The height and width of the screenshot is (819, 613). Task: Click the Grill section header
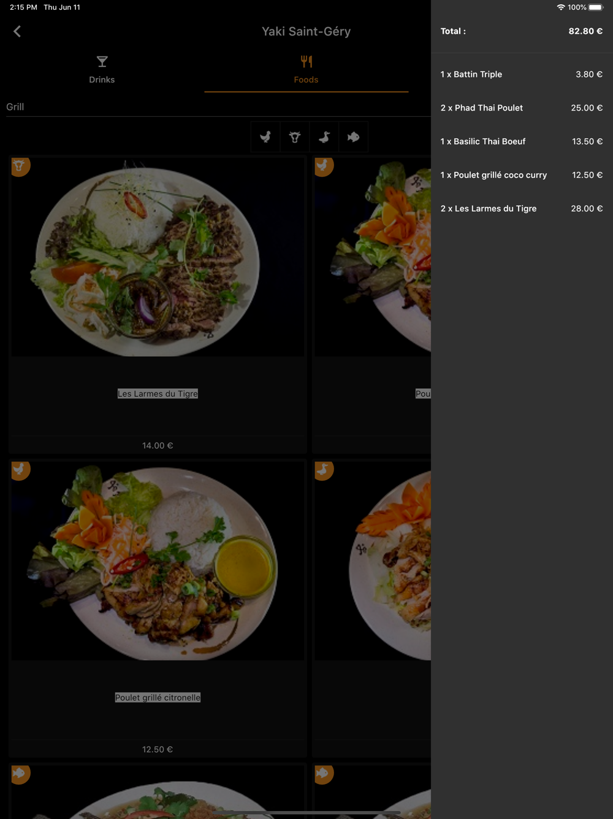click(15, 107)
